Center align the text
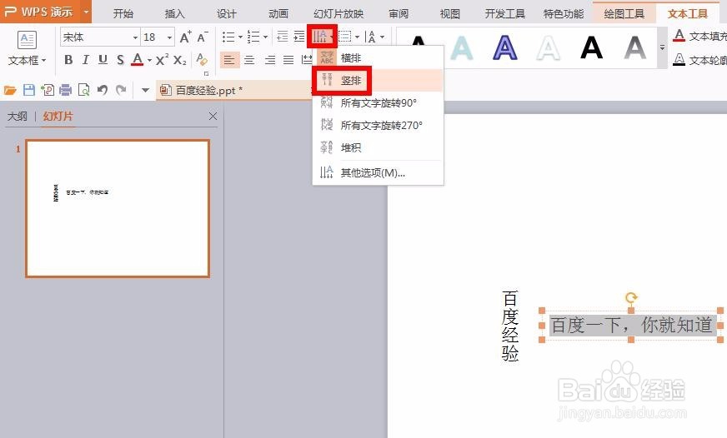This screenshot has height=438, width=727. (249, 60)
